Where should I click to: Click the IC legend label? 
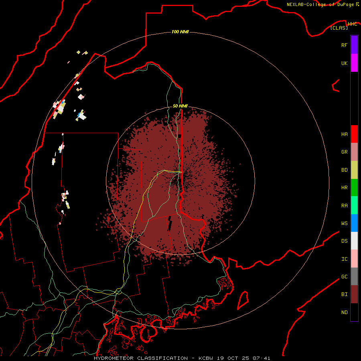[344, 259]
